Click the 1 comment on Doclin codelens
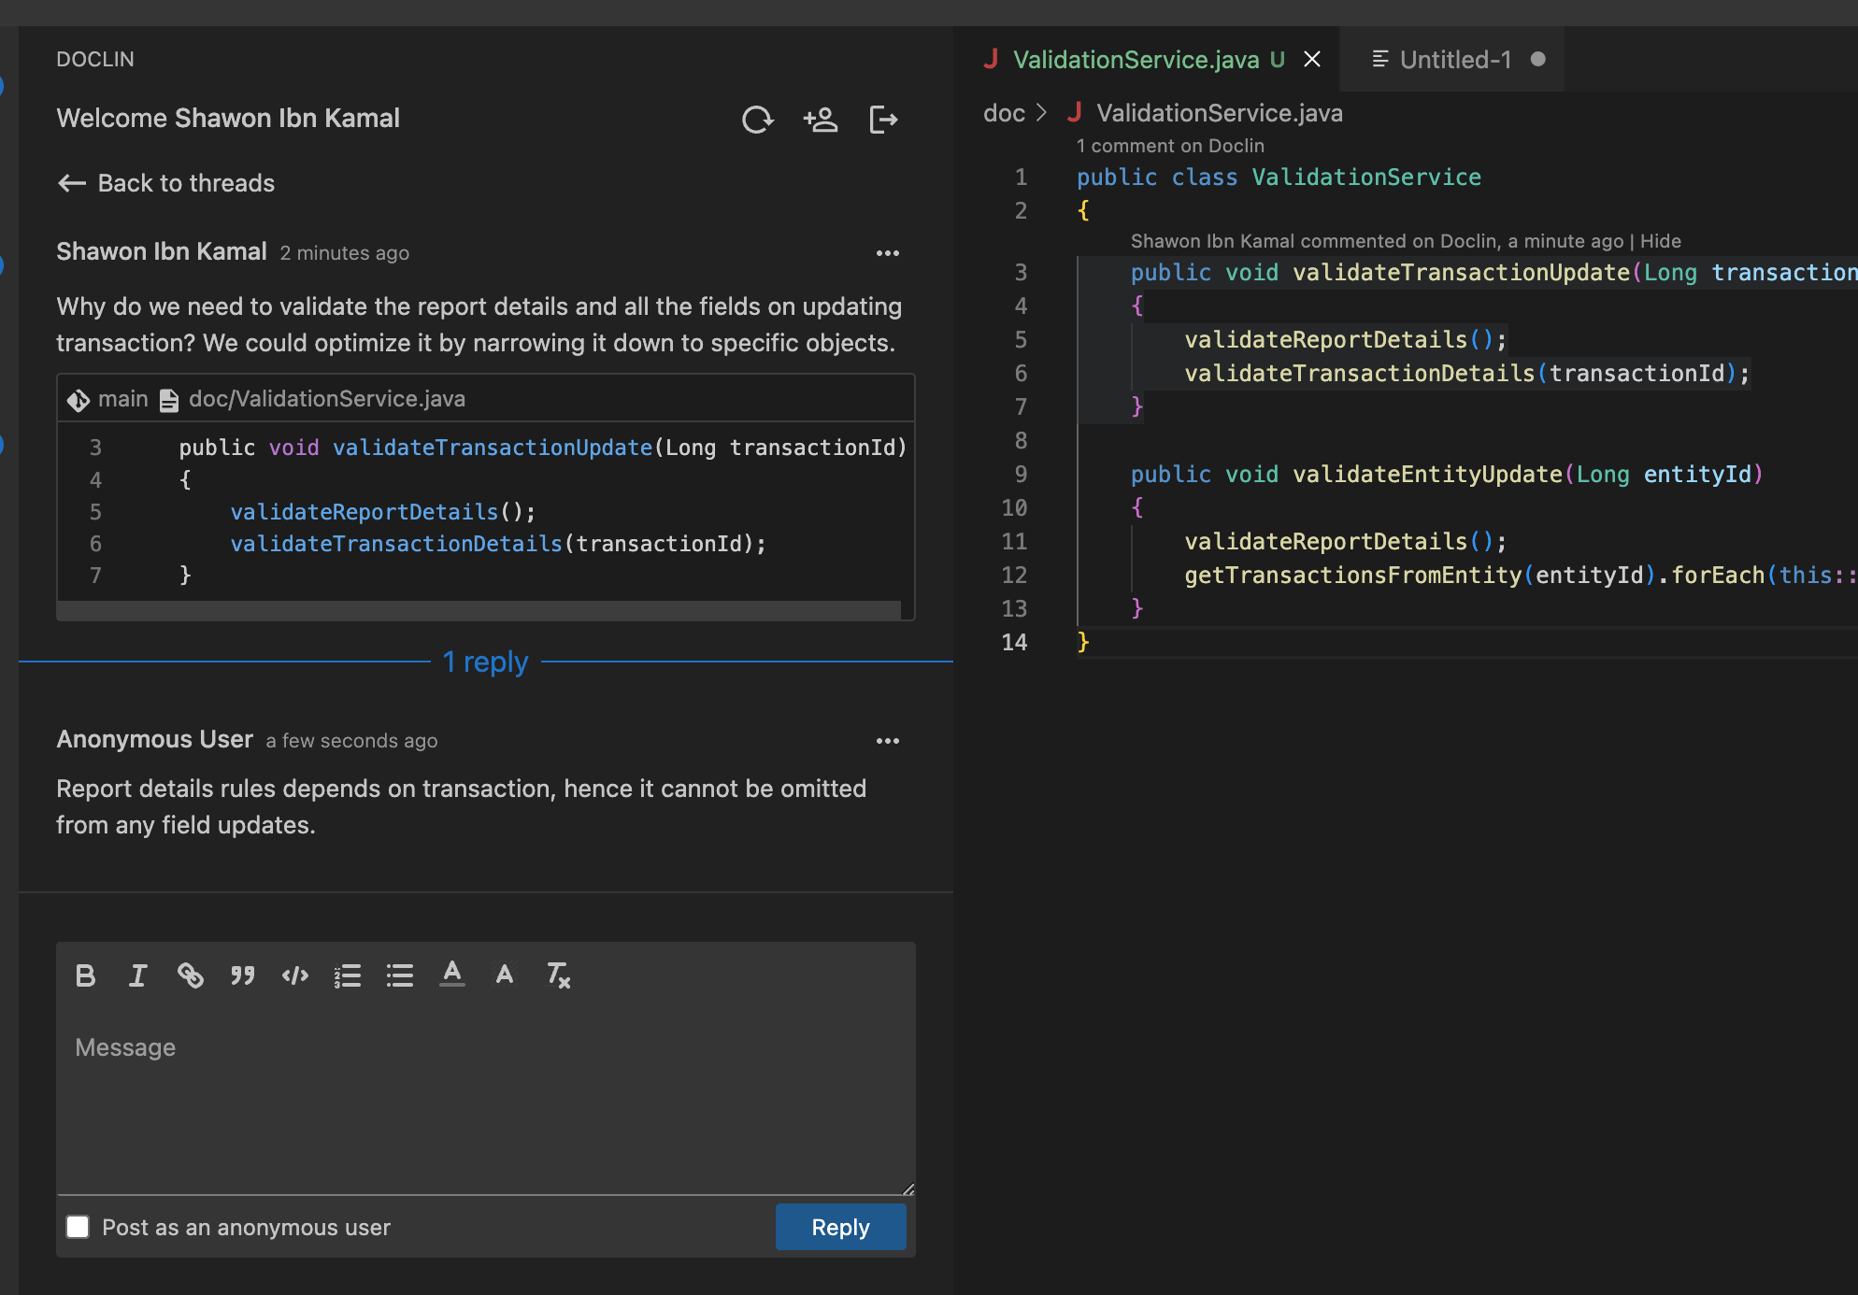Viewport: 1858px width, 1295px height. click(1170, 146)
